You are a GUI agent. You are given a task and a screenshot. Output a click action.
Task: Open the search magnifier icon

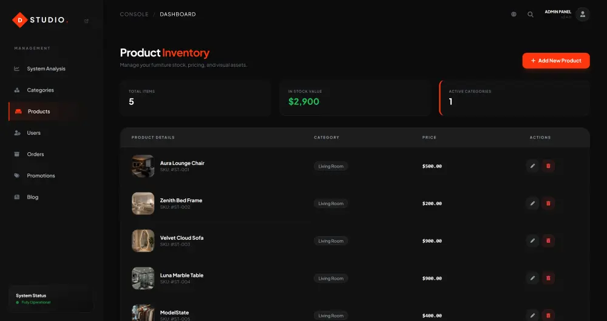[x=531, y=15]
